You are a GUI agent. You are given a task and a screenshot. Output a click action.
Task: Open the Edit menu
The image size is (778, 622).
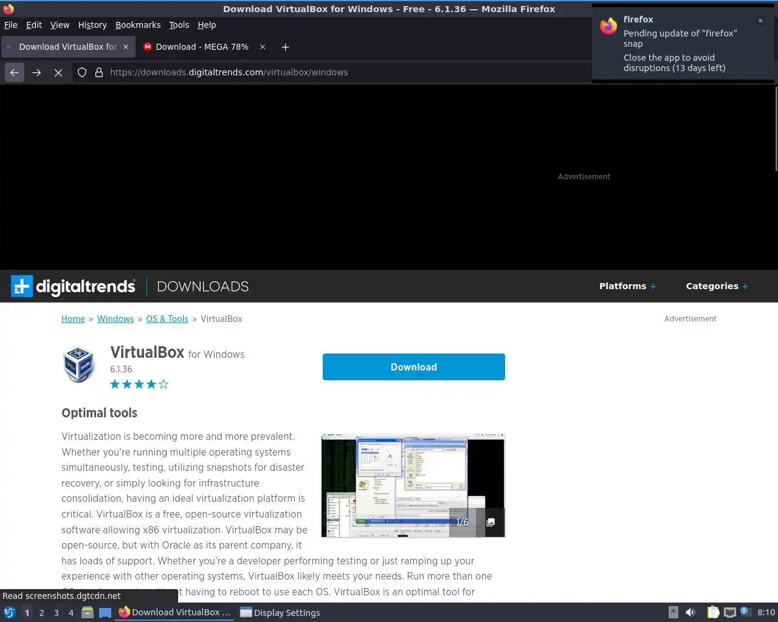click(x=34, y=25)
